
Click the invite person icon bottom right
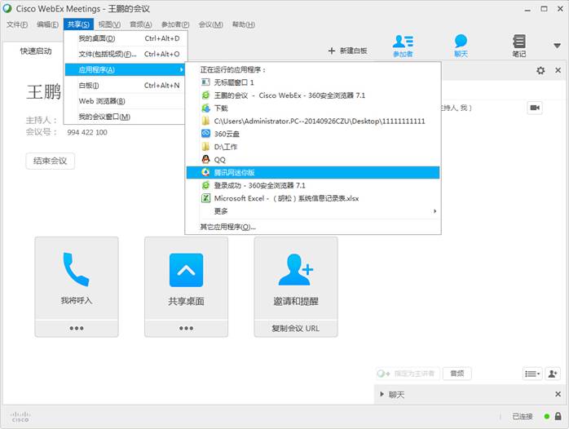tap(553, 374)
